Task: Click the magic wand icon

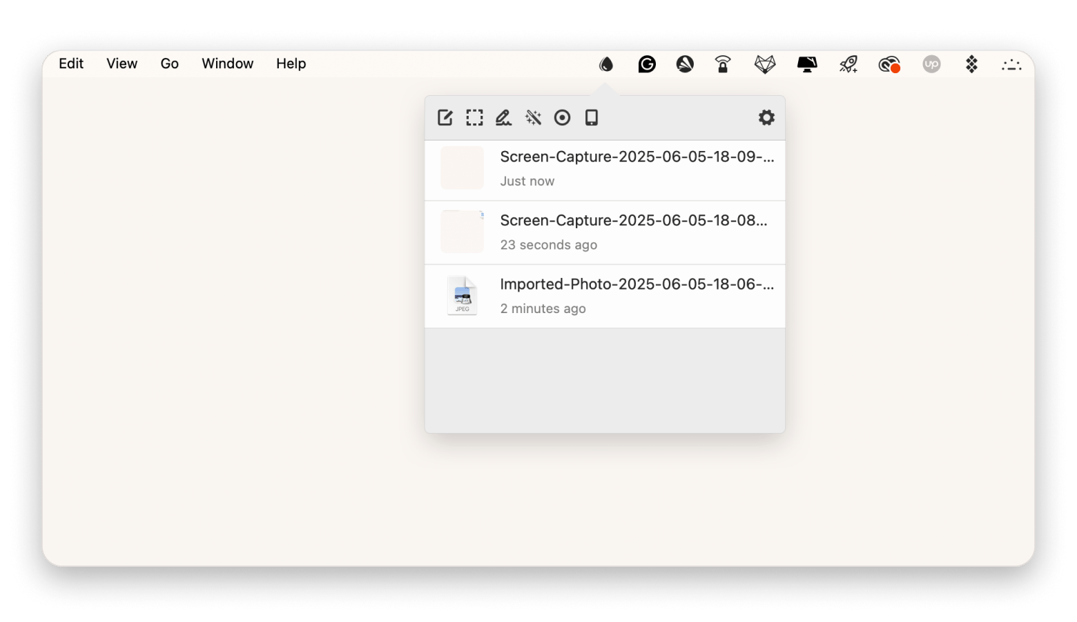Action: [533, 118]
